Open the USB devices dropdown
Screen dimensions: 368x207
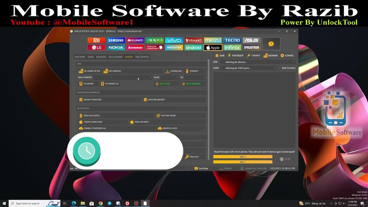click(258, 62)
